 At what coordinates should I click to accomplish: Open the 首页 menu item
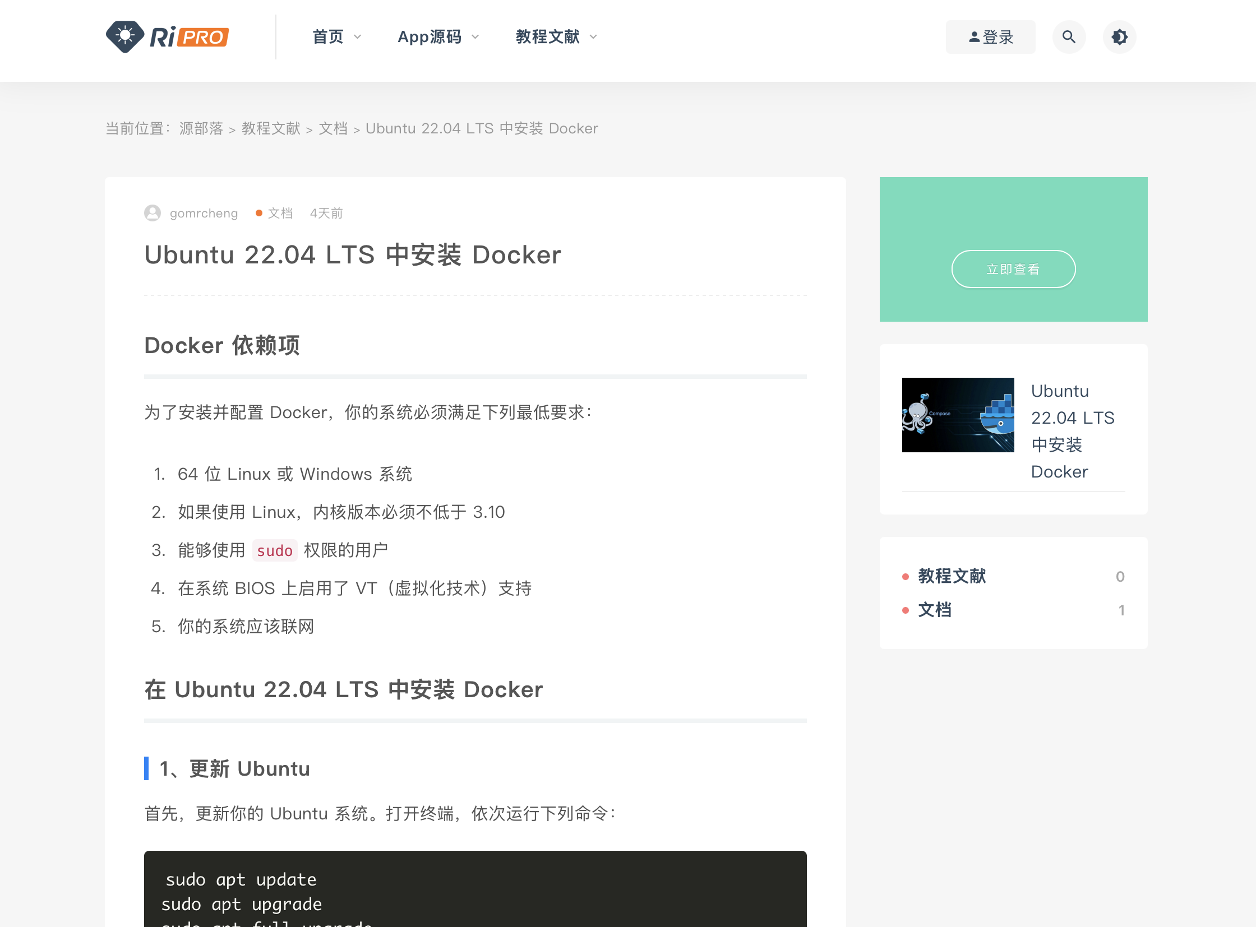coord(328,37)
